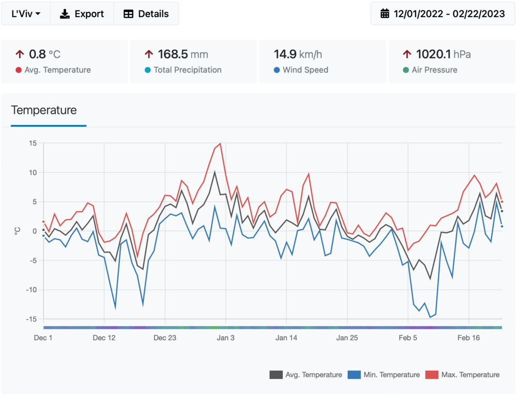Click the calendar icon in date picker
Viewport: 517px width, 400px height.
pos(385,14)
